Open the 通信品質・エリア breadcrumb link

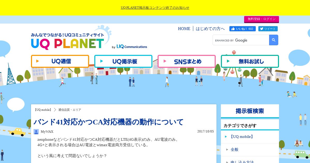click(x=70, y=110)
